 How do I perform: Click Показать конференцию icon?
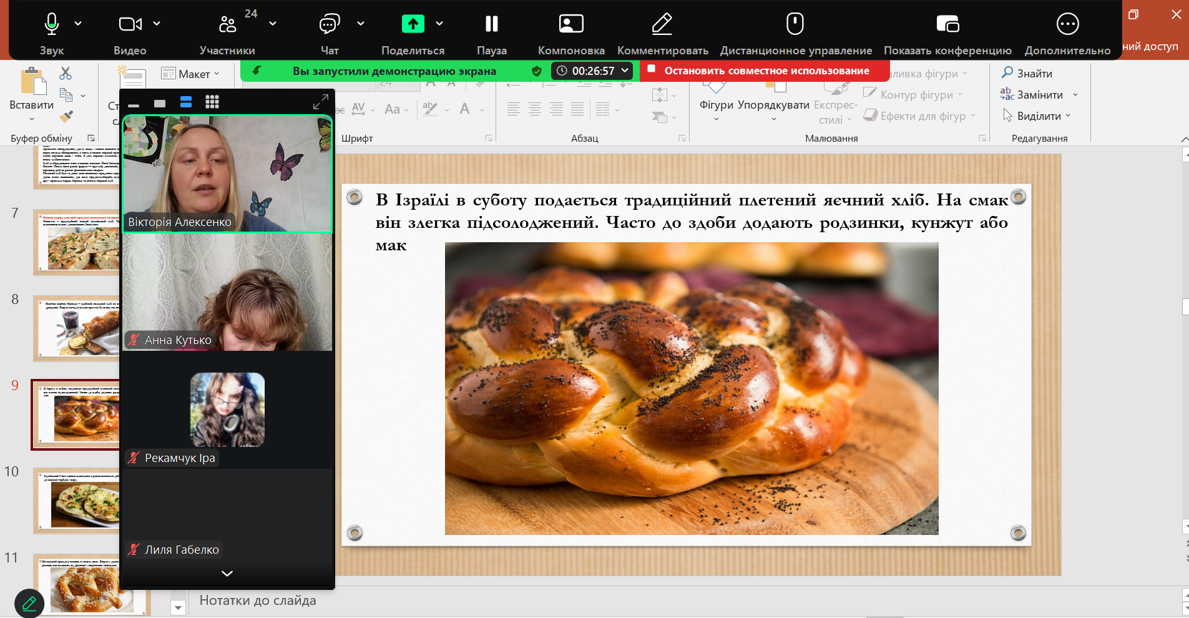coord(947,24)
